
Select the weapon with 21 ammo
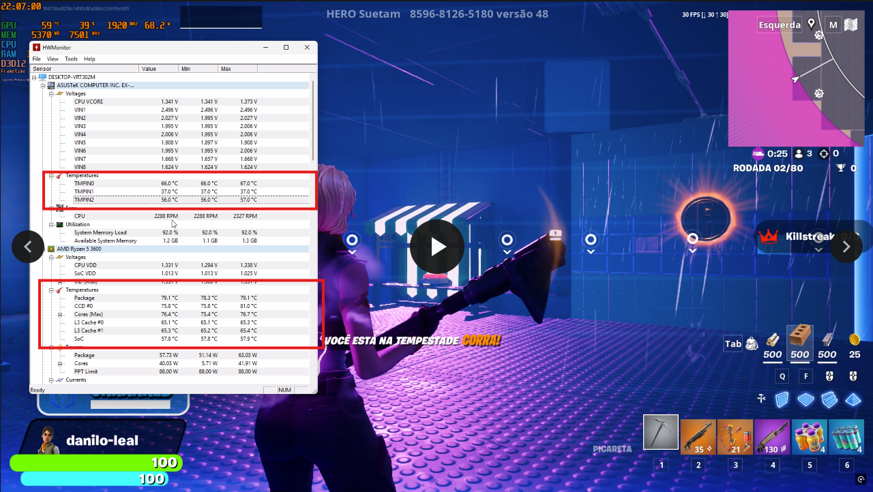tap(735, 437)
